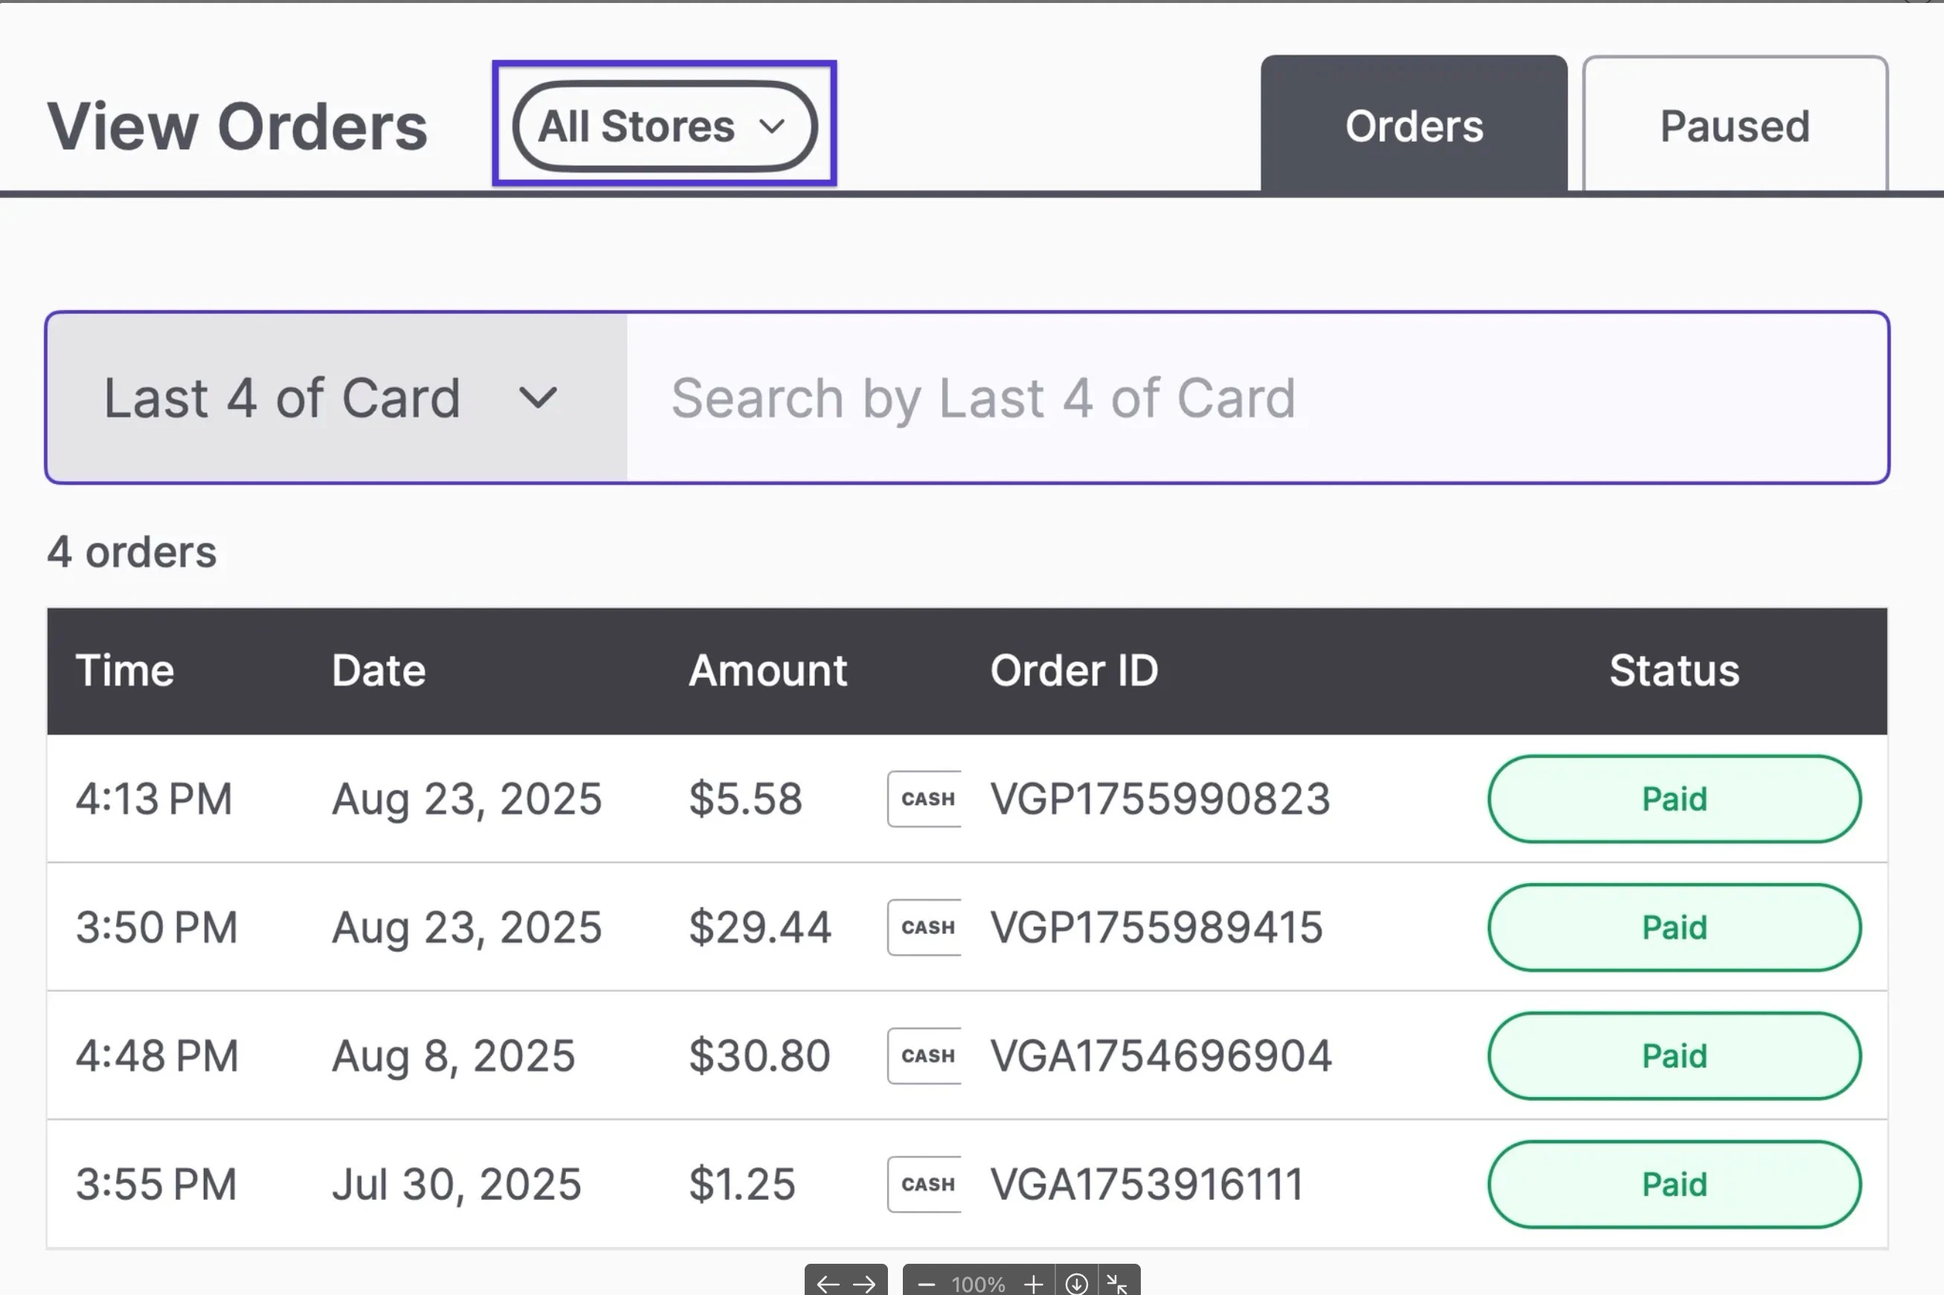Switch to the Paused tab
1944x1295 pixels.
[x=1734, y=126]
